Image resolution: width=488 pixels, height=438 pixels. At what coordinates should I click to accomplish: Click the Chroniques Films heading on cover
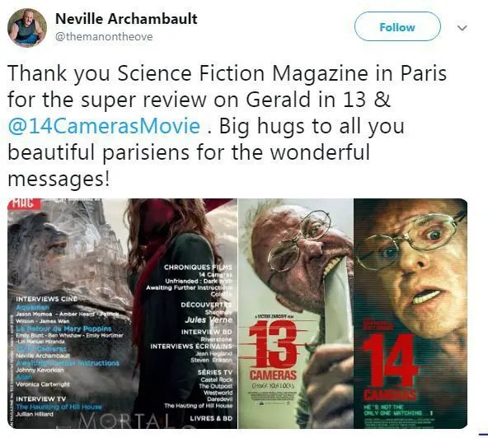coord(198,267)
